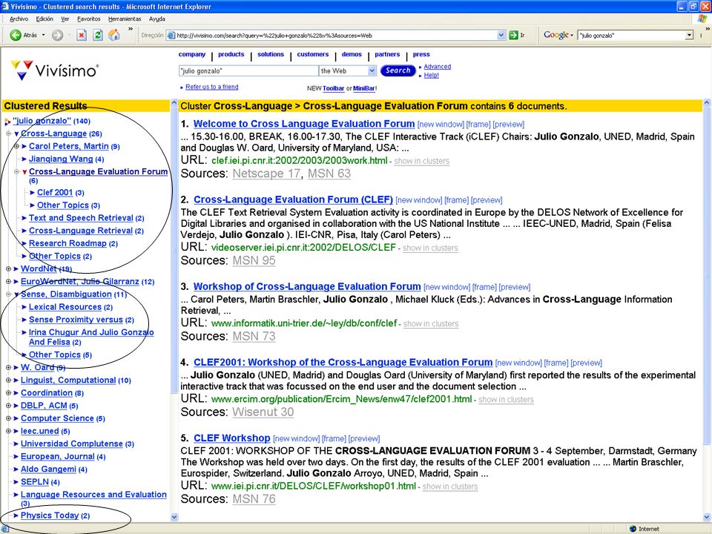Click the Vivisimo logo
Screen dimensions: 712x534
(54, 70)
